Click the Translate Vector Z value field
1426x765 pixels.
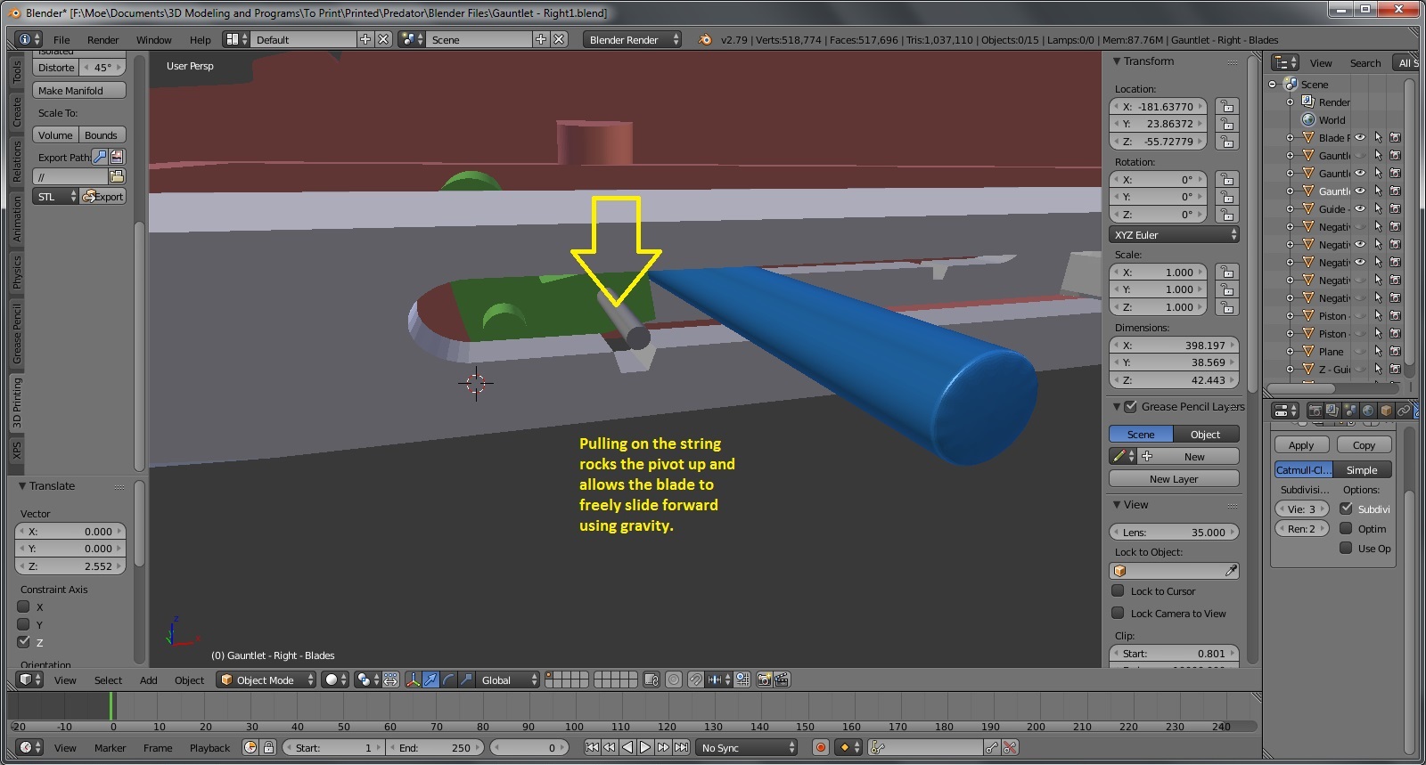(71, 566)
